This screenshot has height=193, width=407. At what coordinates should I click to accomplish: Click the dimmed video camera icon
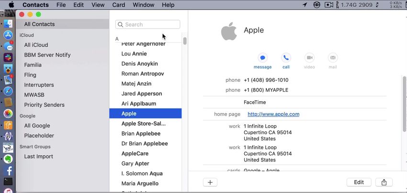click(x=309, y=57)
